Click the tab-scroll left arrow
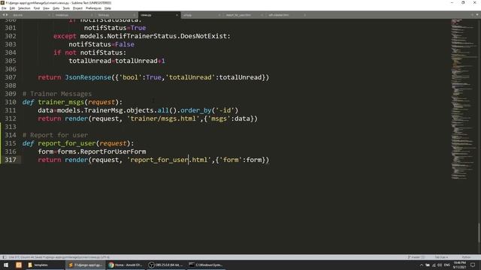481x270 pixels. [x=3, y=15]
